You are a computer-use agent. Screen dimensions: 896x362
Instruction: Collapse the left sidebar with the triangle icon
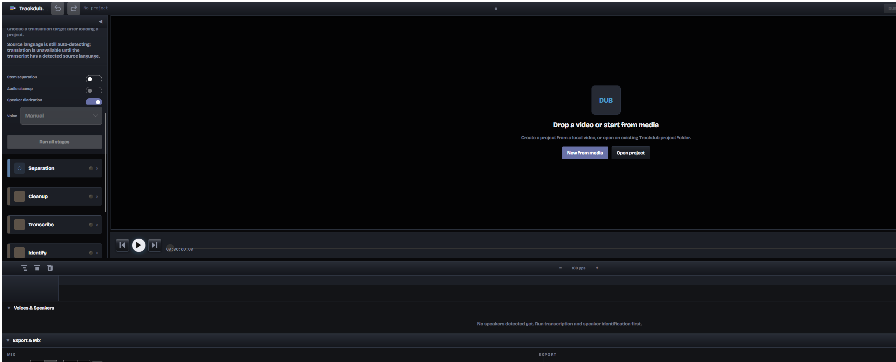(x=100, y=22)
